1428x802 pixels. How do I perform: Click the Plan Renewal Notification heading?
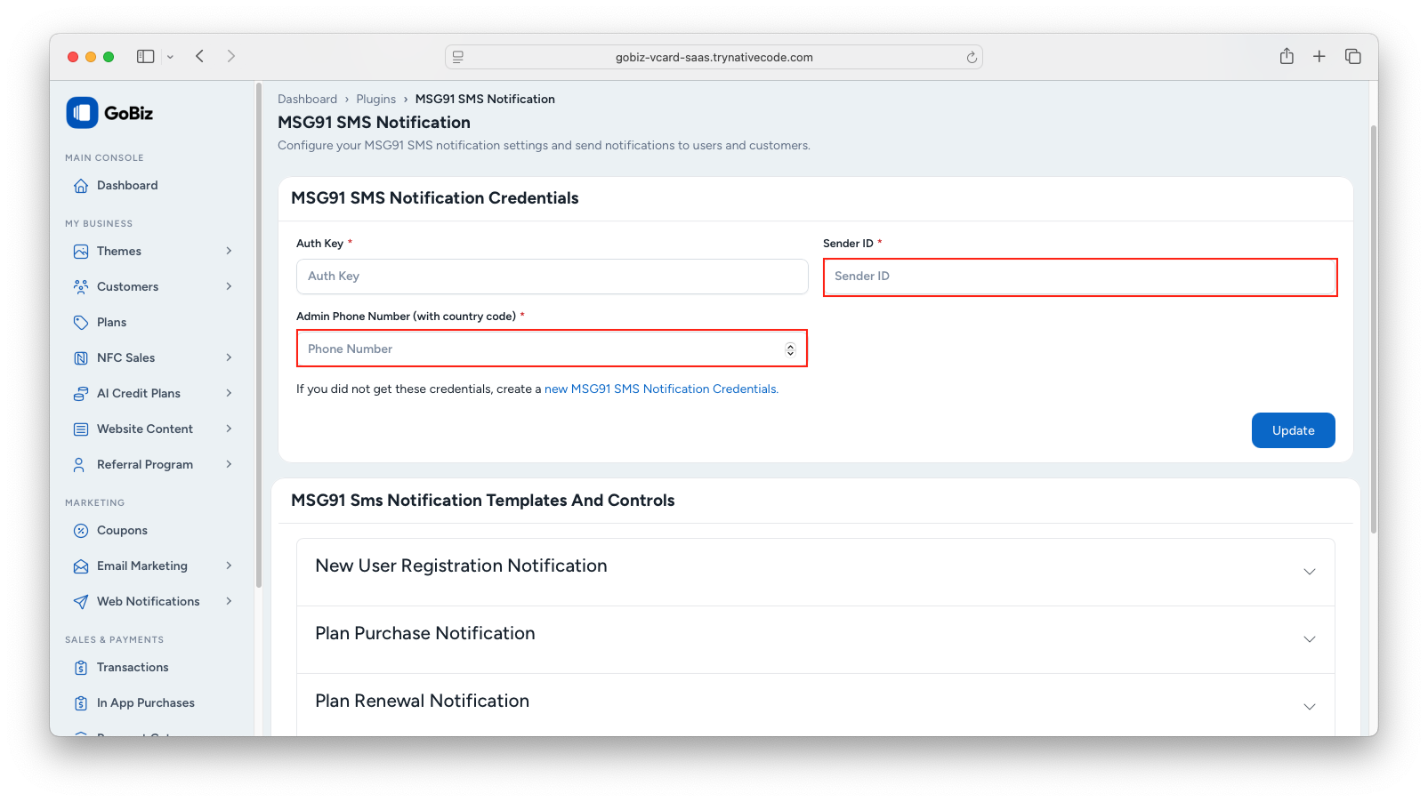(422, 702)
